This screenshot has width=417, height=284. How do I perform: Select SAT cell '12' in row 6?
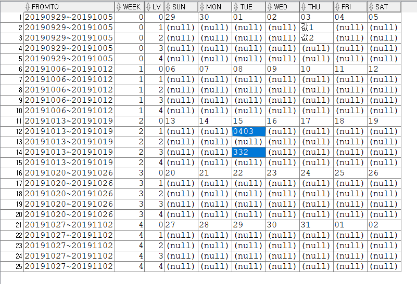click(x=384, y=69)
